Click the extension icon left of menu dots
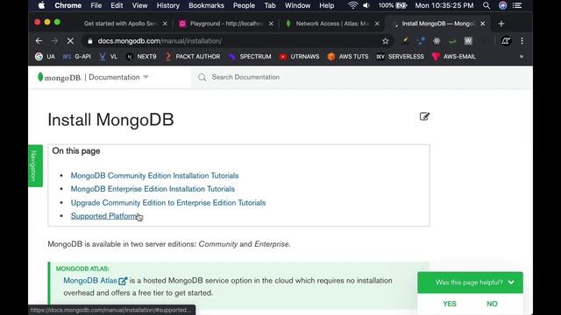 [x=506, y=41]
